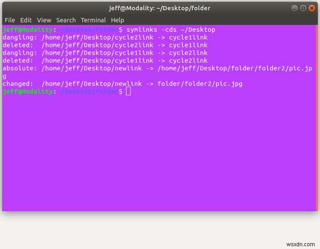Open the View menu
The height and width of the screenshot is (249, 320).
click(x=44, y=20)
